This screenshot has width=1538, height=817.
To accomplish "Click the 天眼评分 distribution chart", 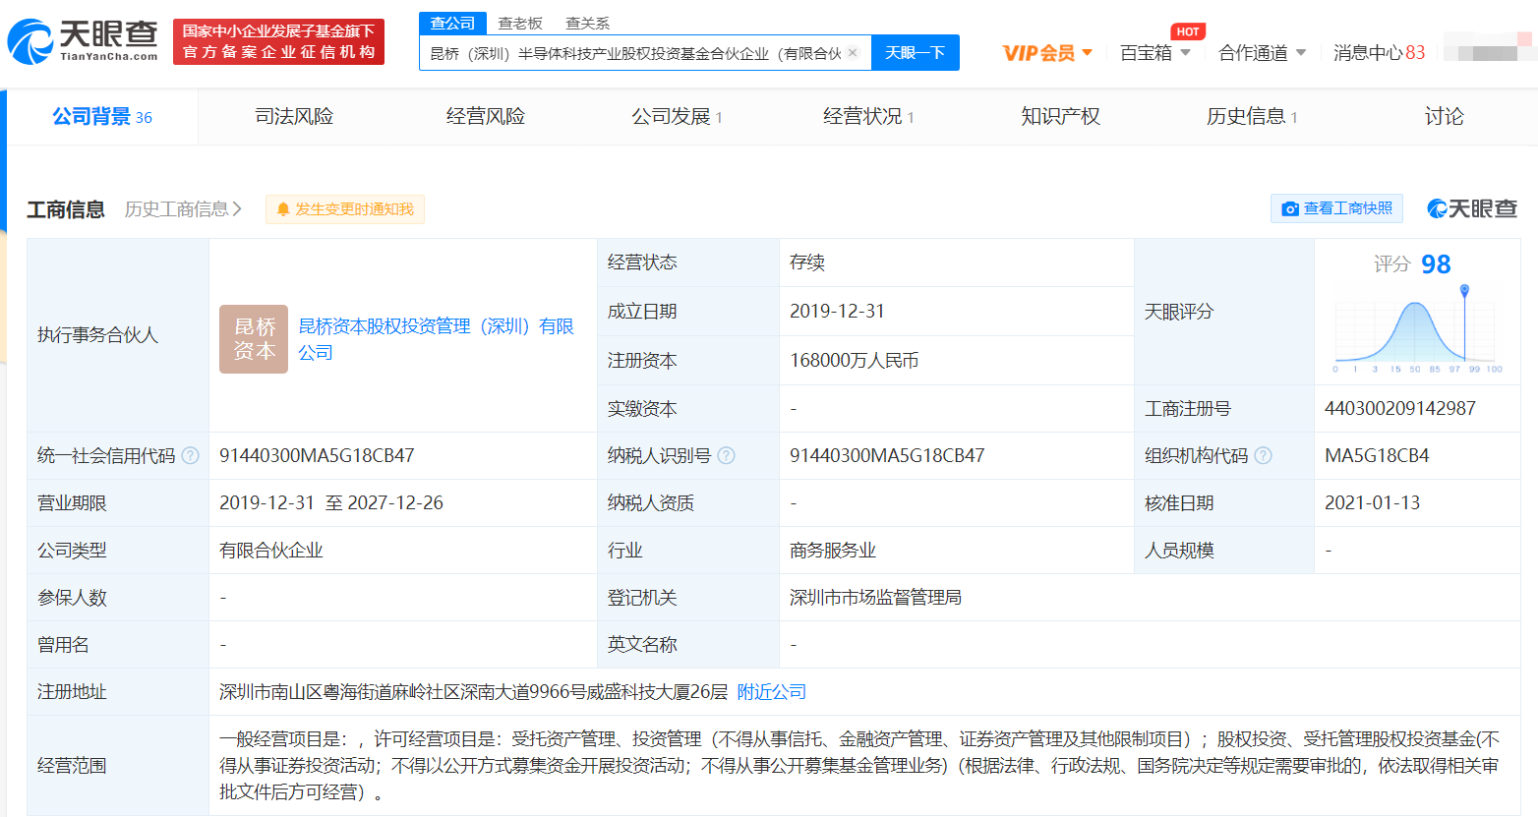I will click(x=1416, y=330).
